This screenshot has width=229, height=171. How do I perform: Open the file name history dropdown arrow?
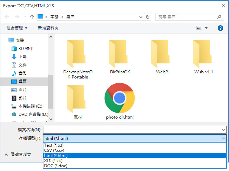click(224, 130)
